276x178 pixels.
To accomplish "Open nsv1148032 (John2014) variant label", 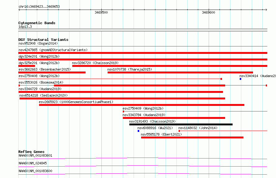I will point(198,128).
